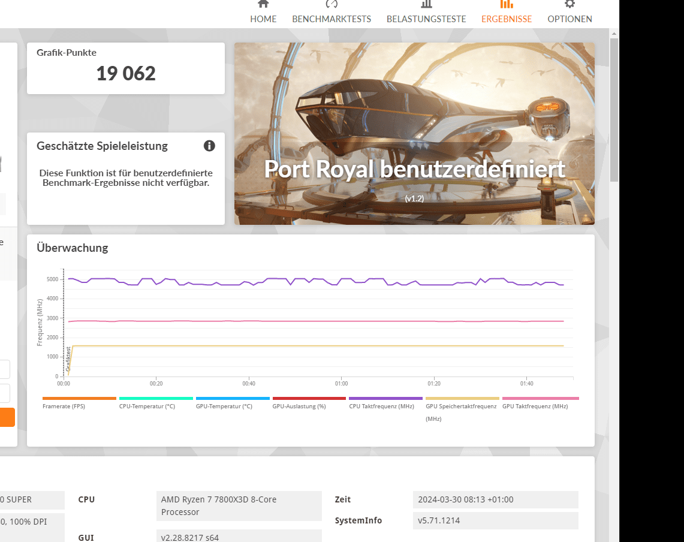Open the OPTIONEN tab
The width and height of the screenshot is (684, 542).
[570, 19]
